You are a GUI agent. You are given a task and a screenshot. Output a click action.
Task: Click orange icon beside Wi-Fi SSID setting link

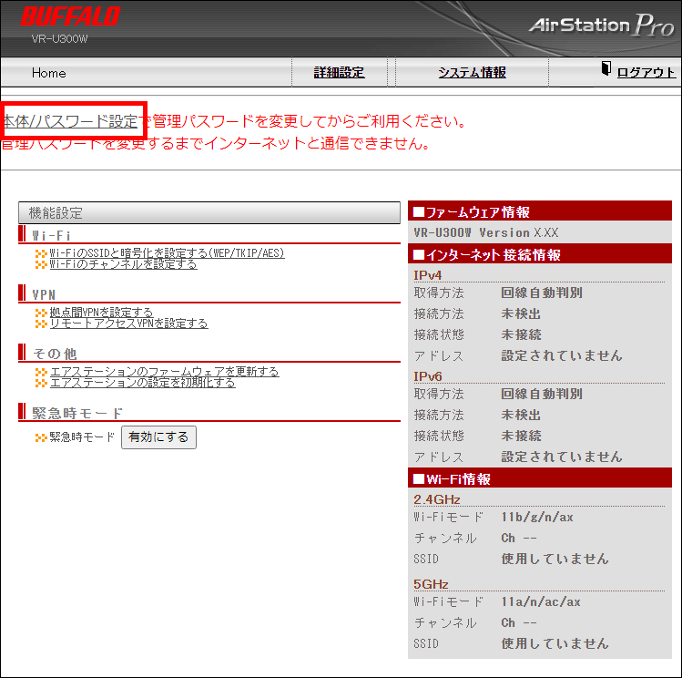(x=41, y=253)
